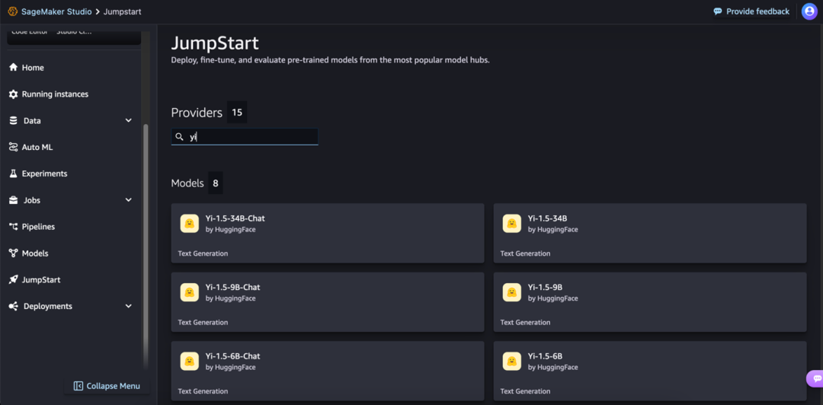Click the Models network icon
Screen dimensions: 823x405
[x=14, y=253]
